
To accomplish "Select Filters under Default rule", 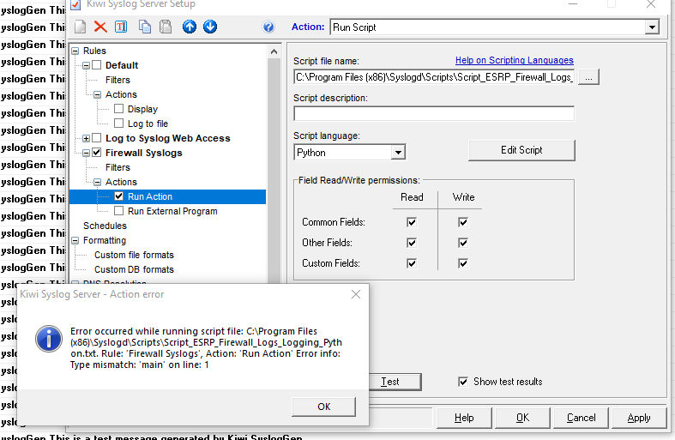I will (118, 80).
